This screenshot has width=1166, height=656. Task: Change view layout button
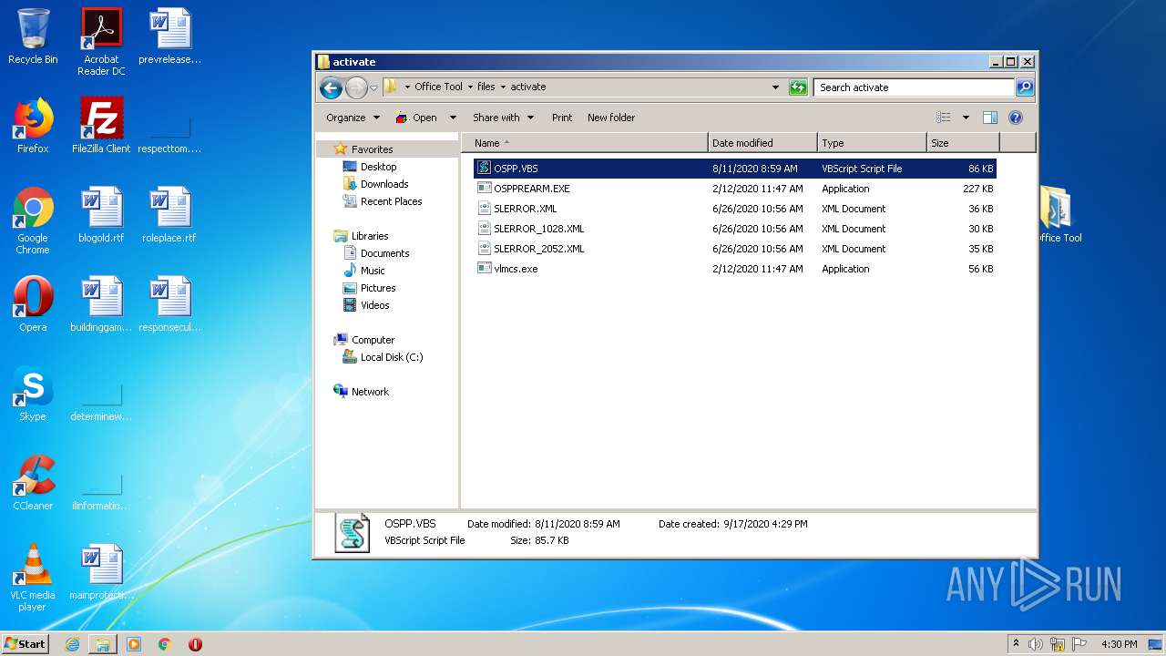point(944,118)
